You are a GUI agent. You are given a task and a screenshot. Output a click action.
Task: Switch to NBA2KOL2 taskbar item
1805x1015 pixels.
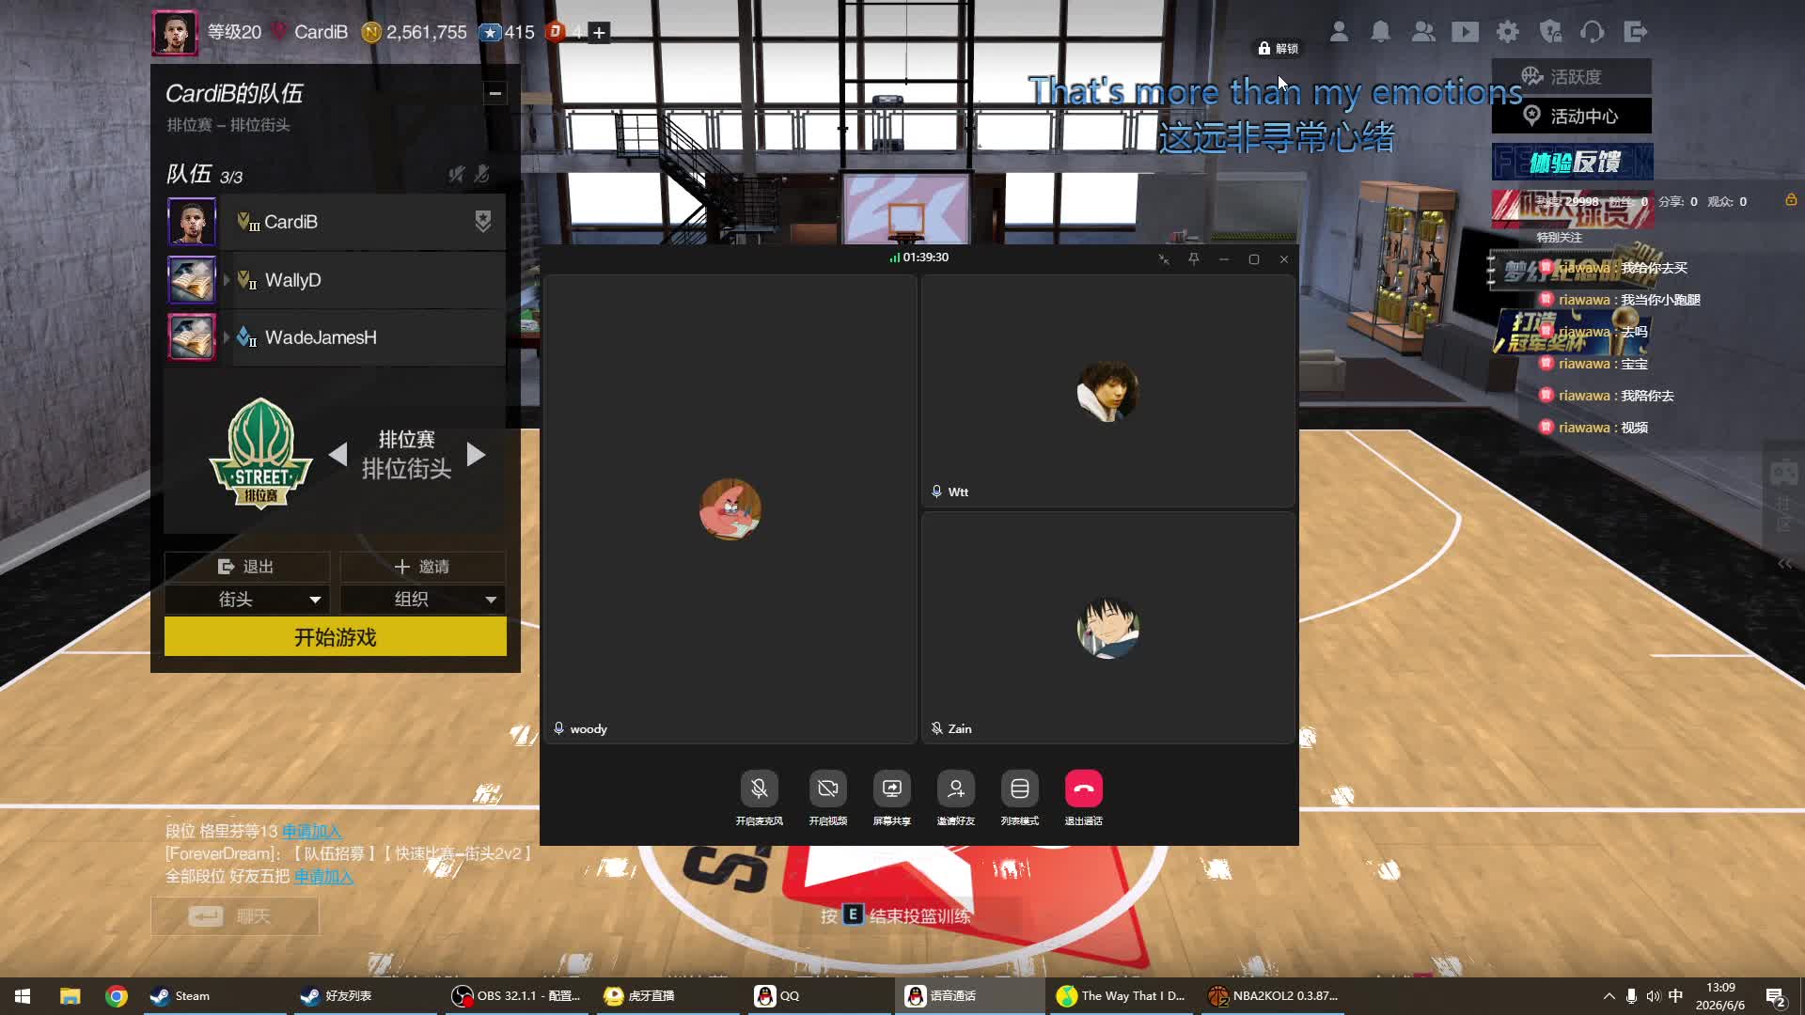coord(1275,996)
